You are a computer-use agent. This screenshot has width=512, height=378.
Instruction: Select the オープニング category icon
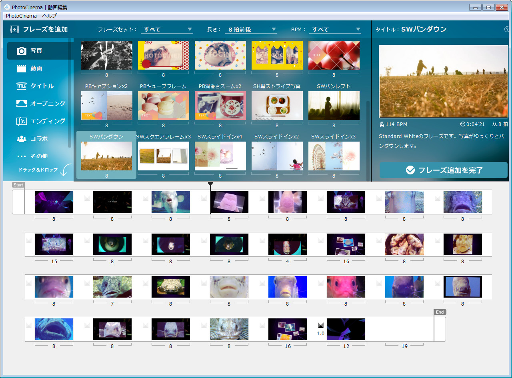pyautogui.click(x=22, y=104)
